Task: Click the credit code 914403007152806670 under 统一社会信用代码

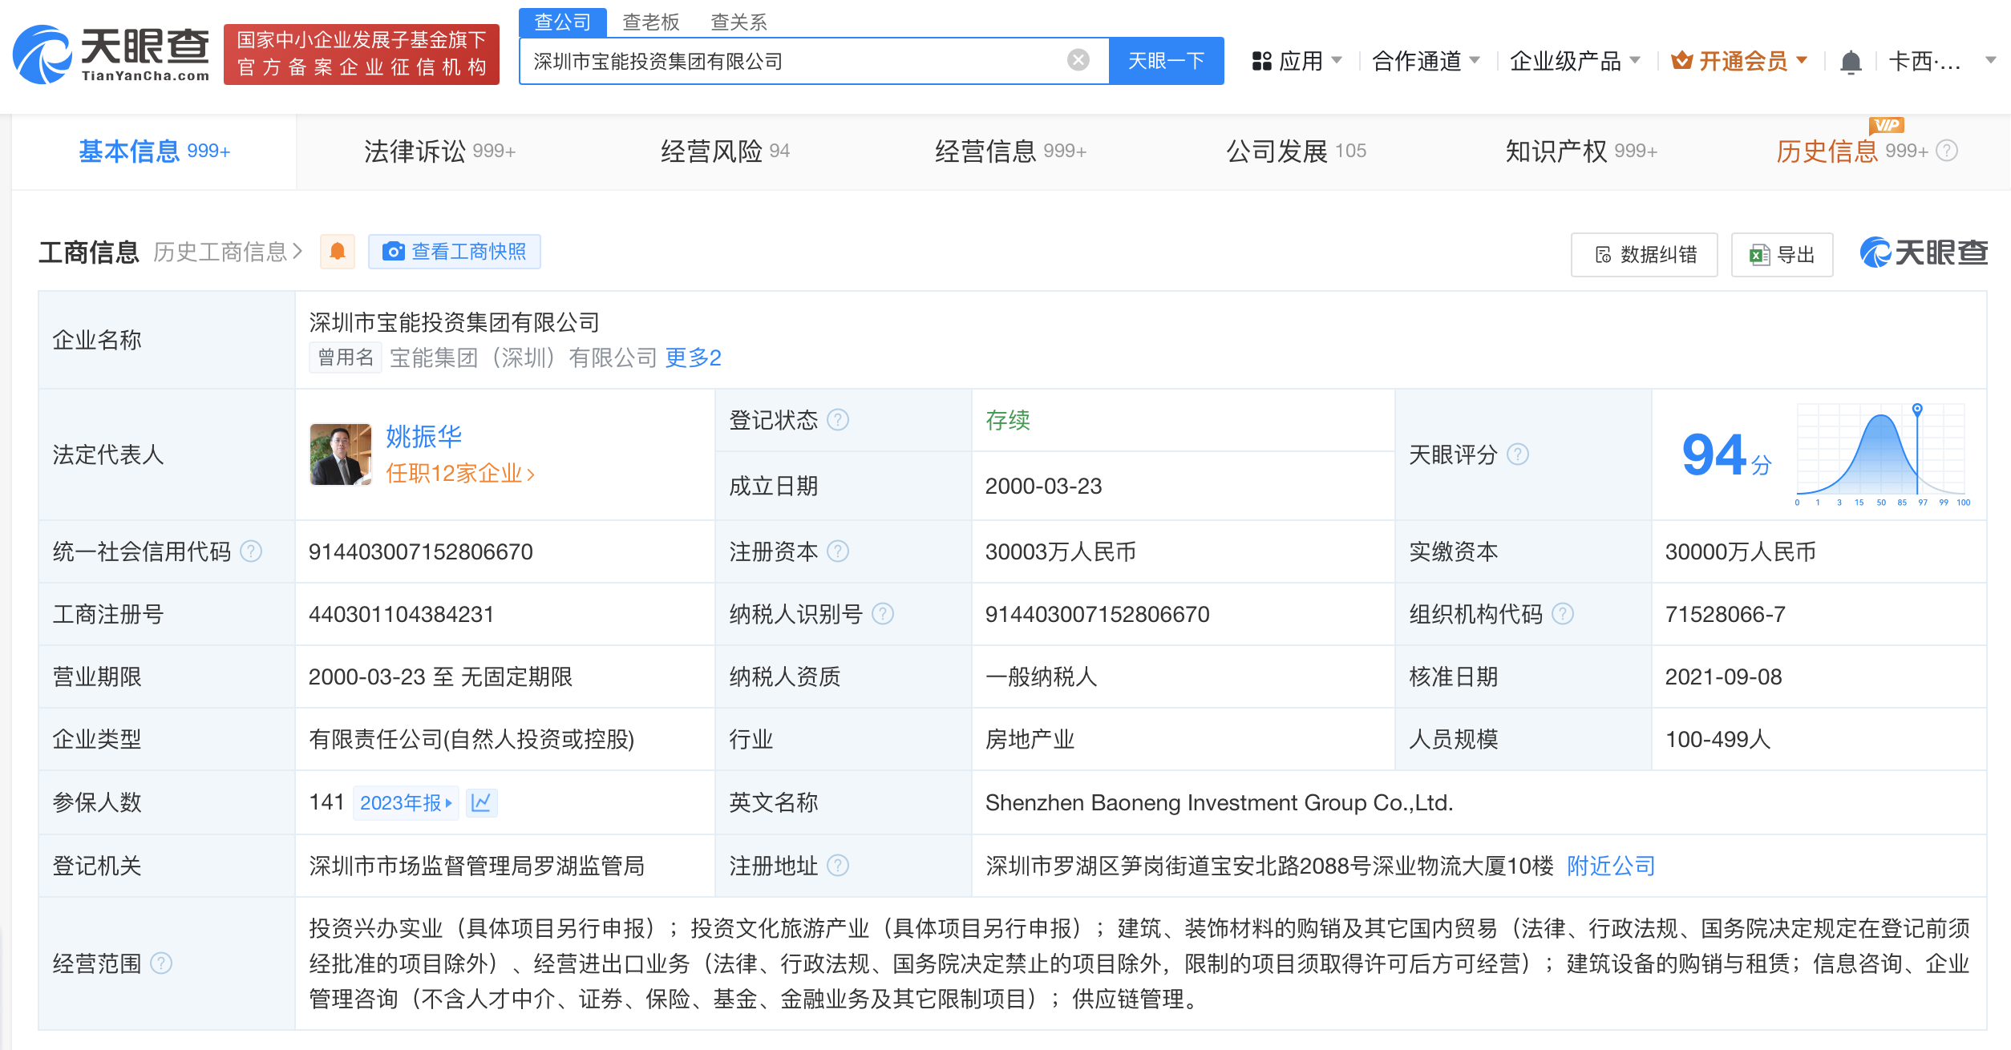Action: coord(420,551)
